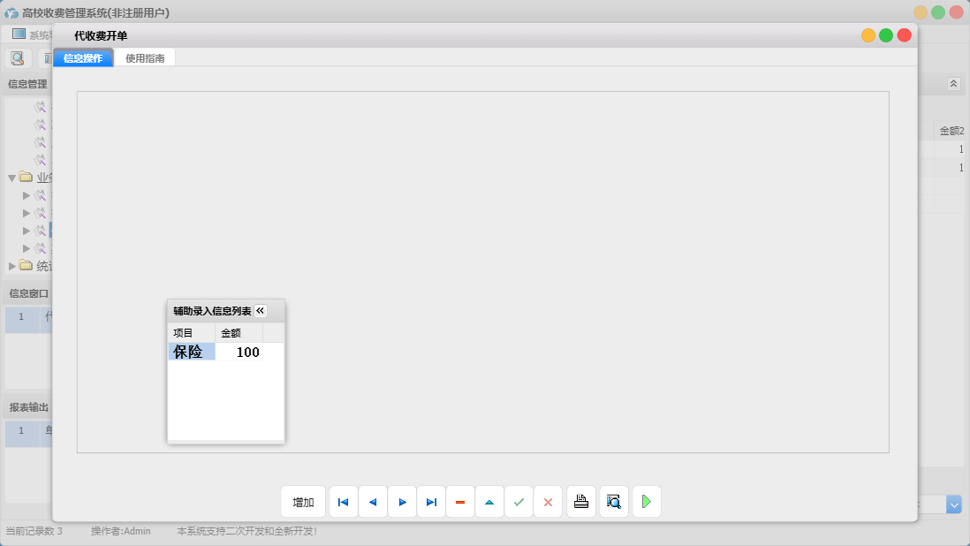Jump to the last record
The image size is (970, 546).
pos(431,502)
